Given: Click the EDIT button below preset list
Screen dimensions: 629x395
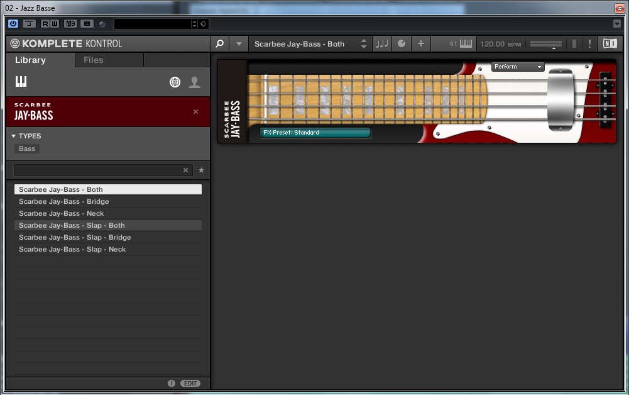Looking at the screenshot, I should pos(190,383).
